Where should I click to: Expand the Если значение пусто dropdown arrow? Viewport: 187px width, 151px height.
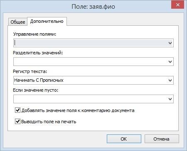pos(170,99)
